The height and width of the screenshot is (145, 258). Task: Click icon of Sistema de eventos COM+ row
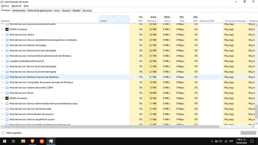7,88
